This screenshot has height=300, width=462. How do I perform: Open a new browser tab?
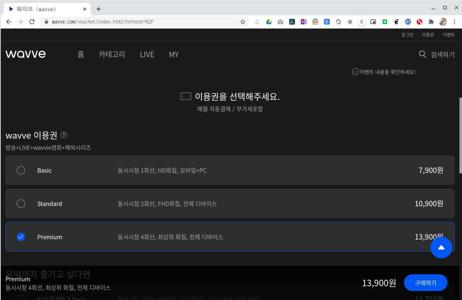[x=99, y=9]
